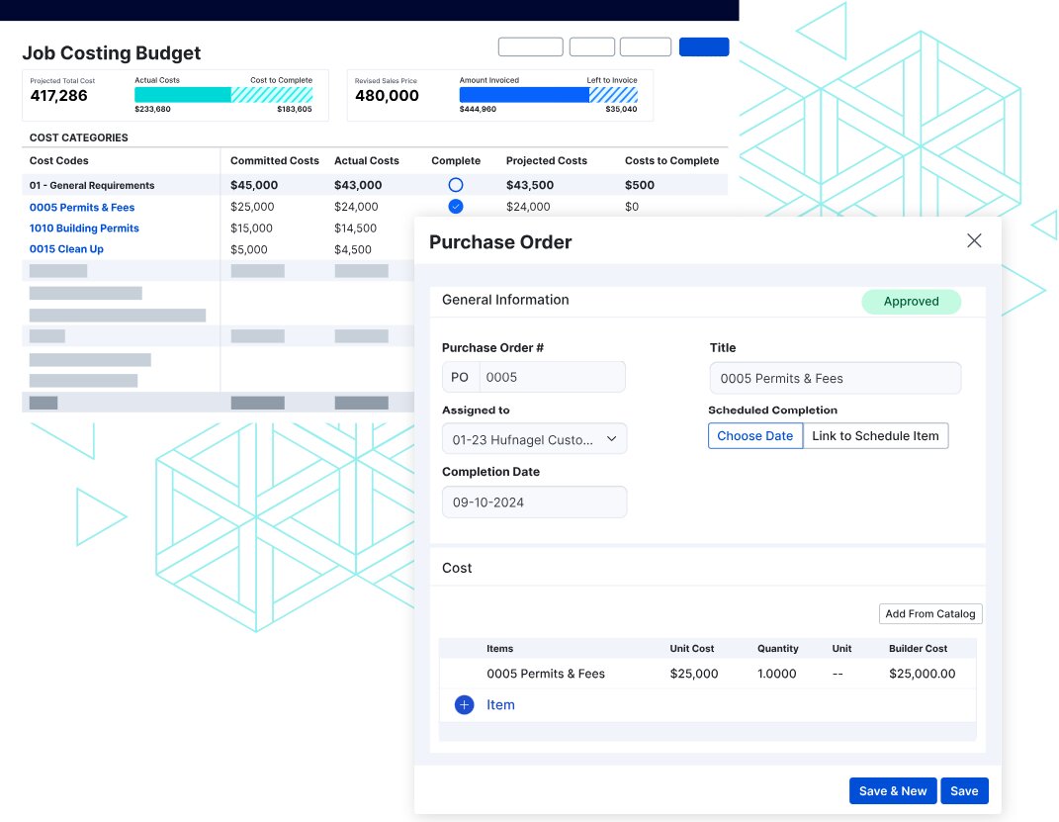Screen dimensions: 1059x822
Task: Click the Save & New button
Action: coord(893,790)
